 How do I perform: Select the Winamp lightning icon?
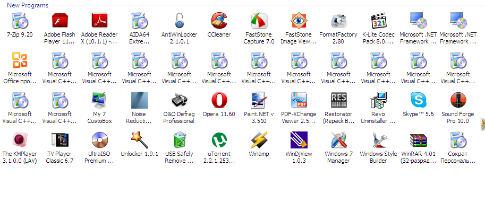pyautogui.click(x=259, y=140)
